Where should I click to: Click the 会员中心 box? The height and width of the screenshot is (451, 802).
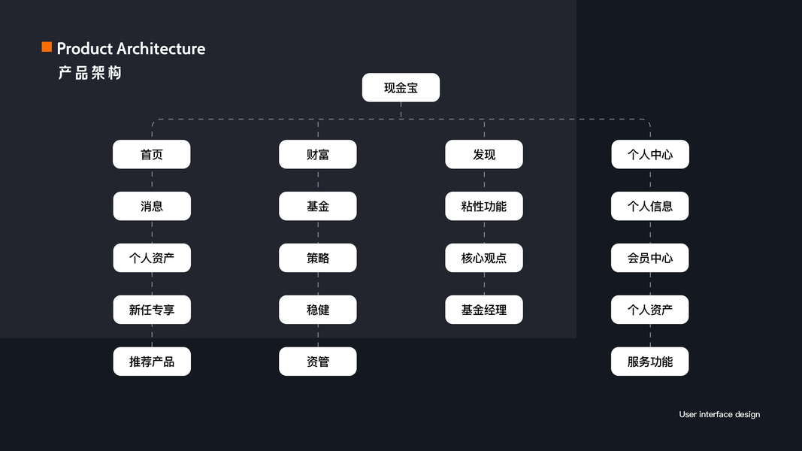(650, 259)
